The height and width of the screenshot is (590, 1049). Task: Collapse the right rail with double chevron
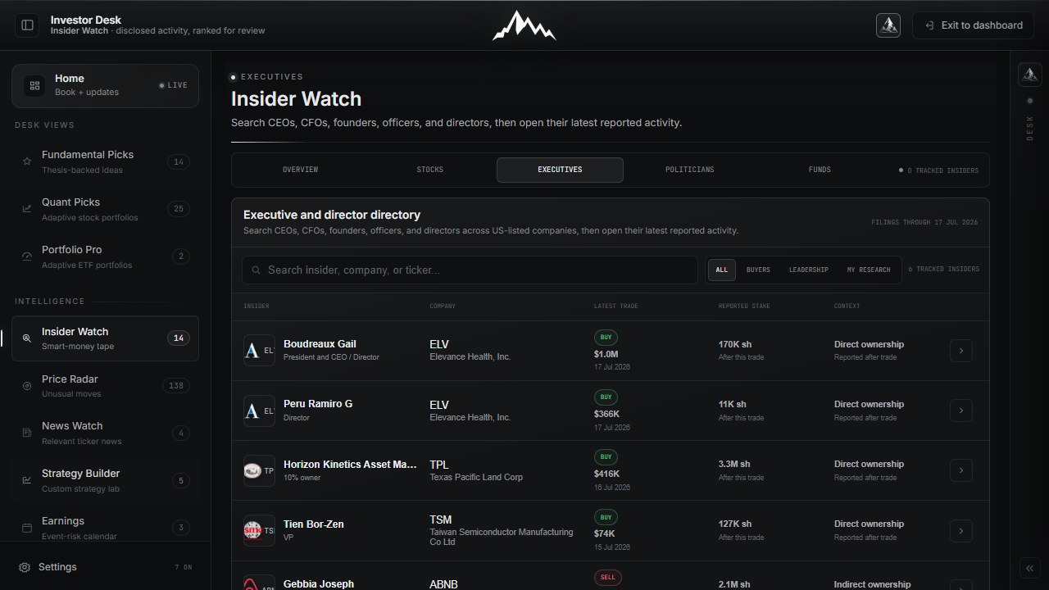click(x=1030, y=568)
